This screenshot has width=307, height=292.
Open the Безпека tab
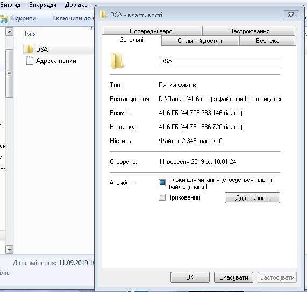point(267,41)
